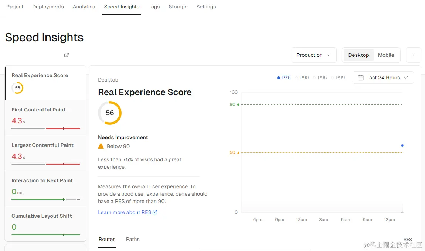Click the Largest Contentful Paint distribution bar
The height and width of the screenshot is (251, 425).
46,164
